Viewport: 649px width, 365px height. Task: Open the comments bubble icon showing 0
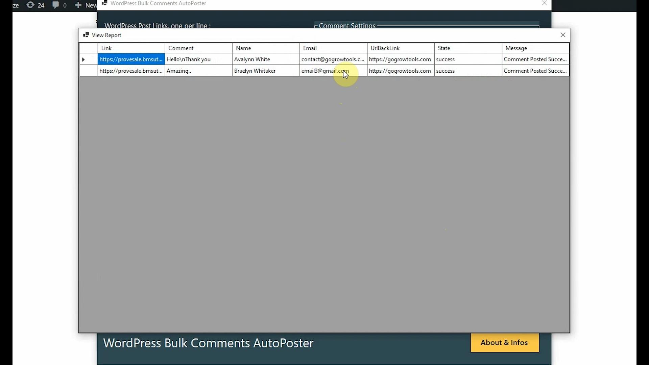56,5
